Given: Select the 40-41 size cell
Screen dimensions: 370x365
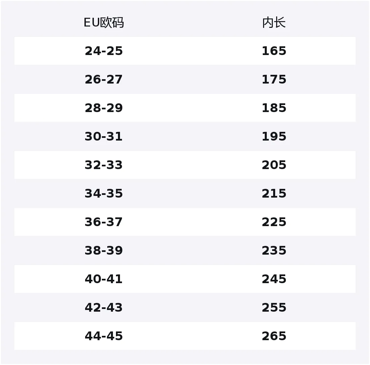Looking at the screenshot, I should click(x=104, y=279).
